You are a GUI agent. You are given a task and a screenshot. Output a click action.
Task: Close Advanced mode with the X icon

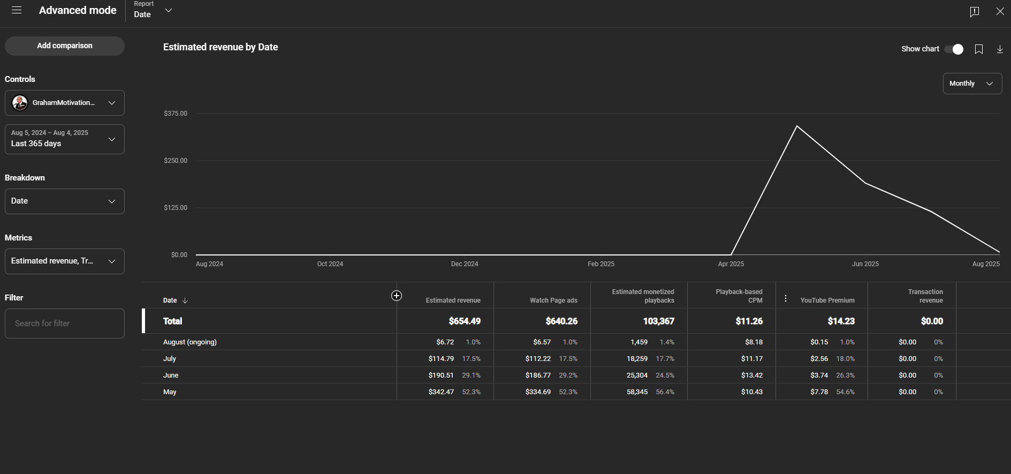1000,11
